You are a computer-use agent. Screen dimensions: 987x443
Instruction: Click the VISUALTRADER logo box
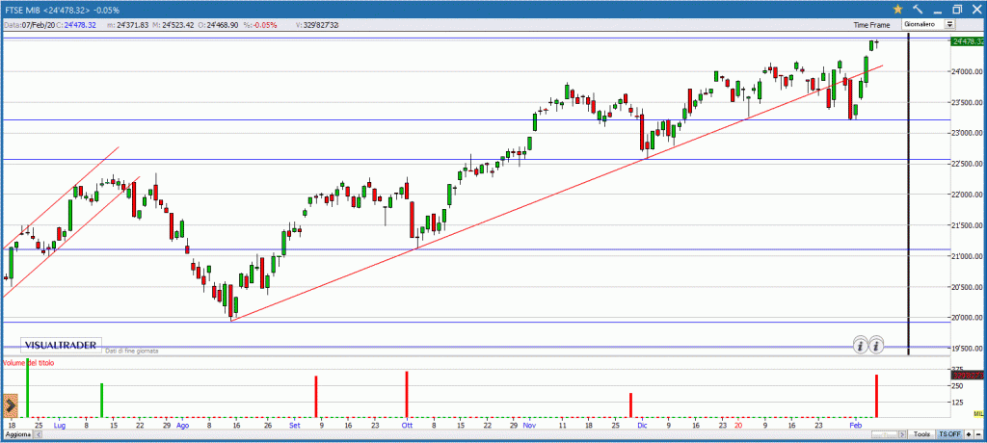pyautogui.click(x=61, y=345)
